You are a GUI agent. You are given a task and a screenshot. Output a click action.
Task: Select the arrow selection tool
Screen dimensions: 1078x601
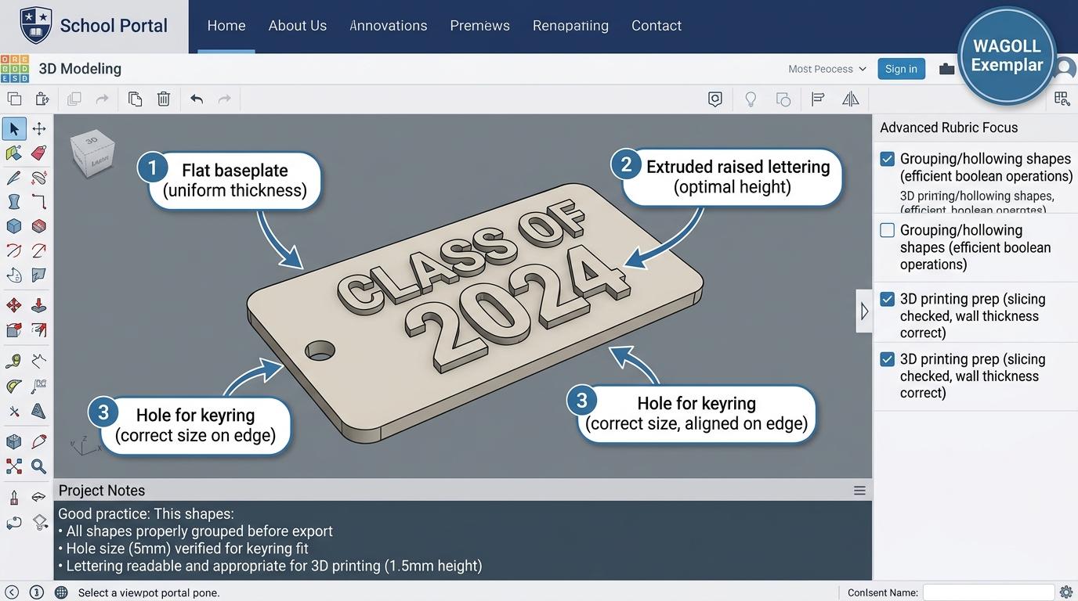click(x=14, y=128)
